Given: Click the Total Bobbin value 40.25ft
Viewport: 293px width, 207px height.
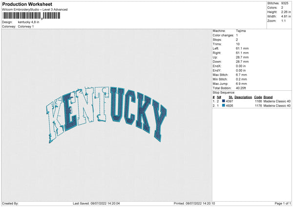Looking at the screenshot, I should 241,88.
